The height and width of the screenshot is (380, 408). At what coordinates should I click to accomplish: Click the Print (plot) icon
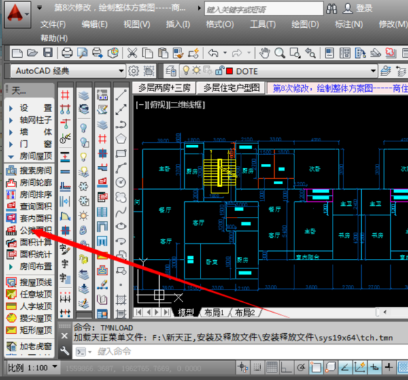coord(67,53)
